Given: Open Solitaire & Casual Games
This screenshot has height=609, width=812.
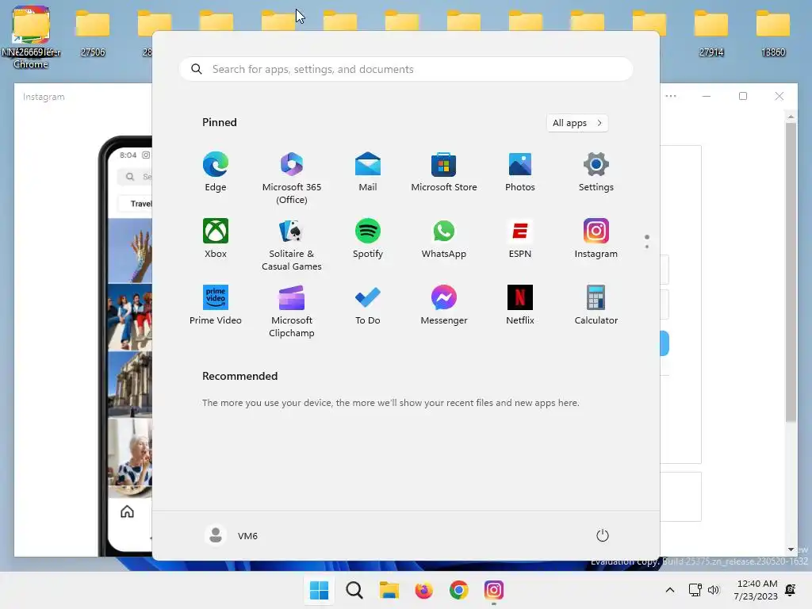Looking at the screenshot, I should point(292,245).
